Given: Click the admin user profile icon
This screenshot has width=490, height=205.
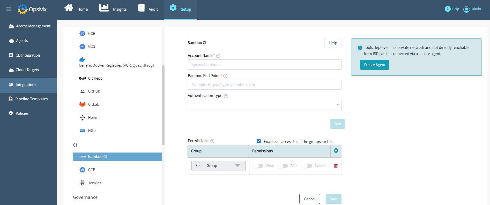Looking at the screenshot, I should pyautogui.click(x=466, y=9).
